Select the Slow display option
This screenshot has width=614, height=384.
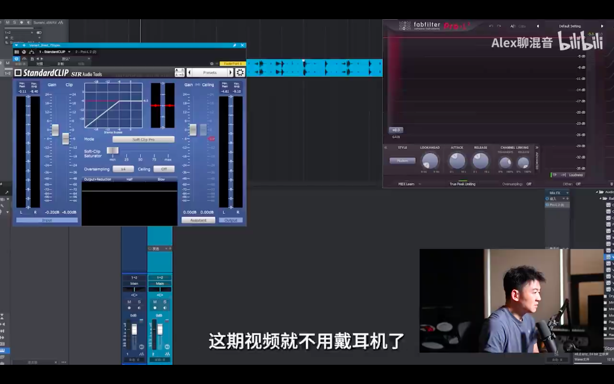coord(161,179)
